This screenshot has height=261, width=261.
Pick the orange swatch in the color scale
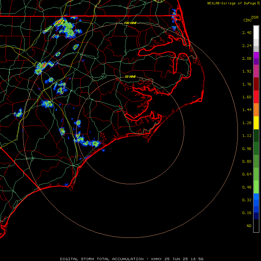[256, 110]
